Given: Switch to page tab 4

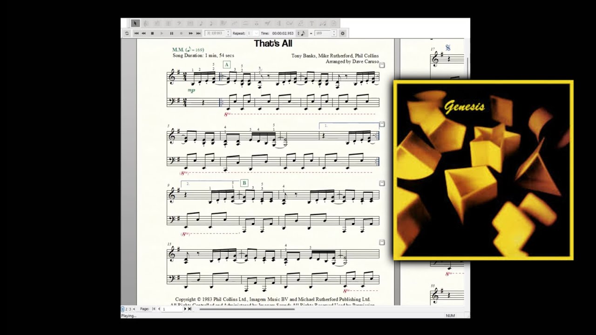Looking at the screenshot, I should (x=134, y=309).
